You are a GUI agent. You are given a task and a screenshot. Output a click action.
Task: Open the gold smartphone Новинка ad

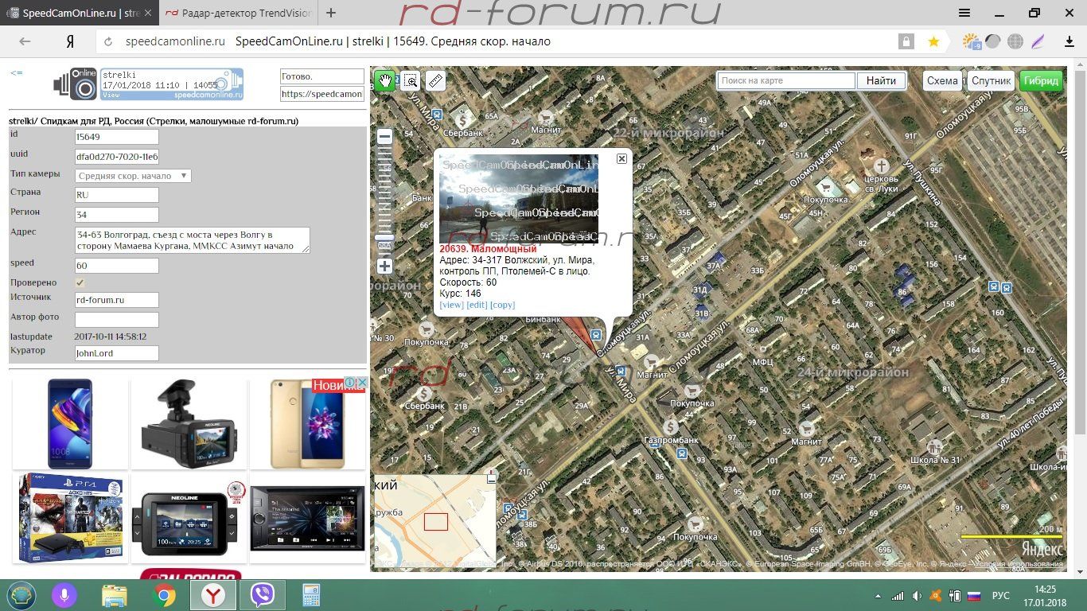tap(308, 423)
